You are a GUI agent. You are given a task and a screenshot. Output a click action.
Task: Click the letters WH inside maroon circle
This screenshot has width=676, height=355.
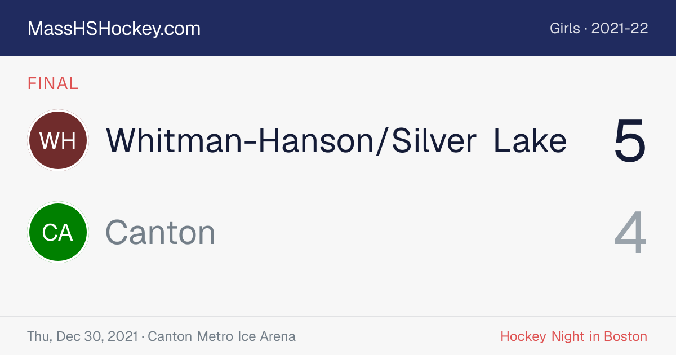pyautogui.click(x=58, y=140)
